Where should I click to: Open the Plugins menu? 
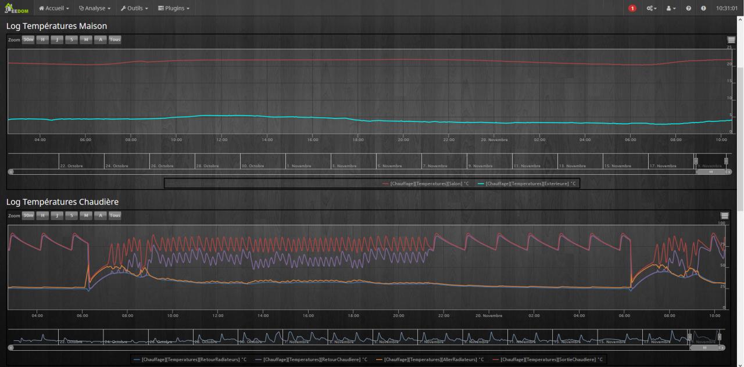[173, 8]
